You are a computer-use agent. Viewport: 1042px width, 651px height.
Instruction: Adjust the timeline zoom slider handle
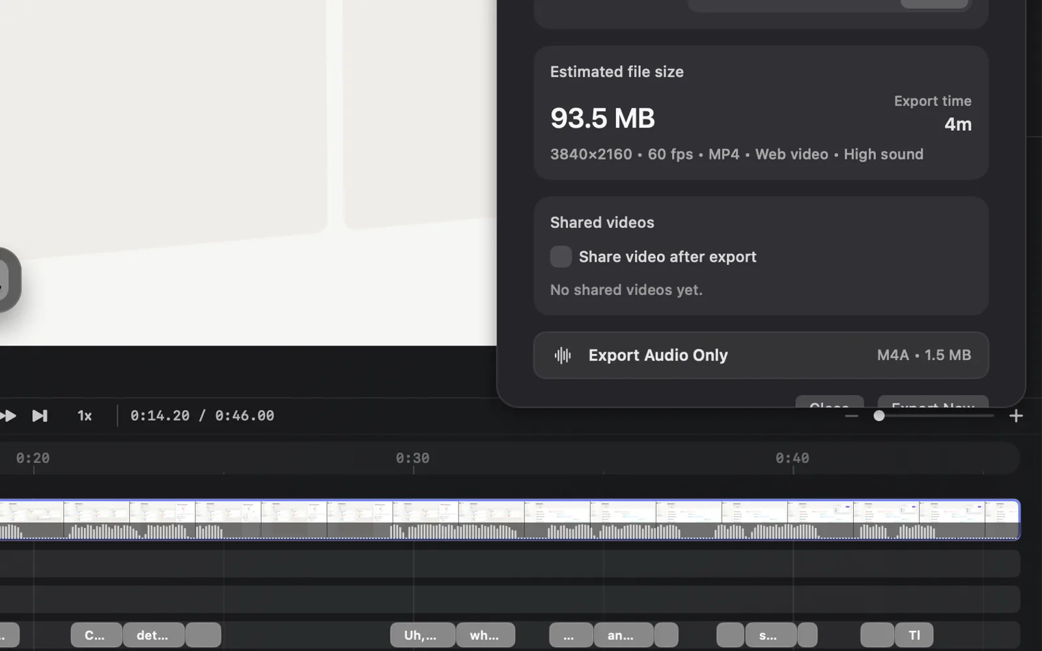tap(879, 415)
